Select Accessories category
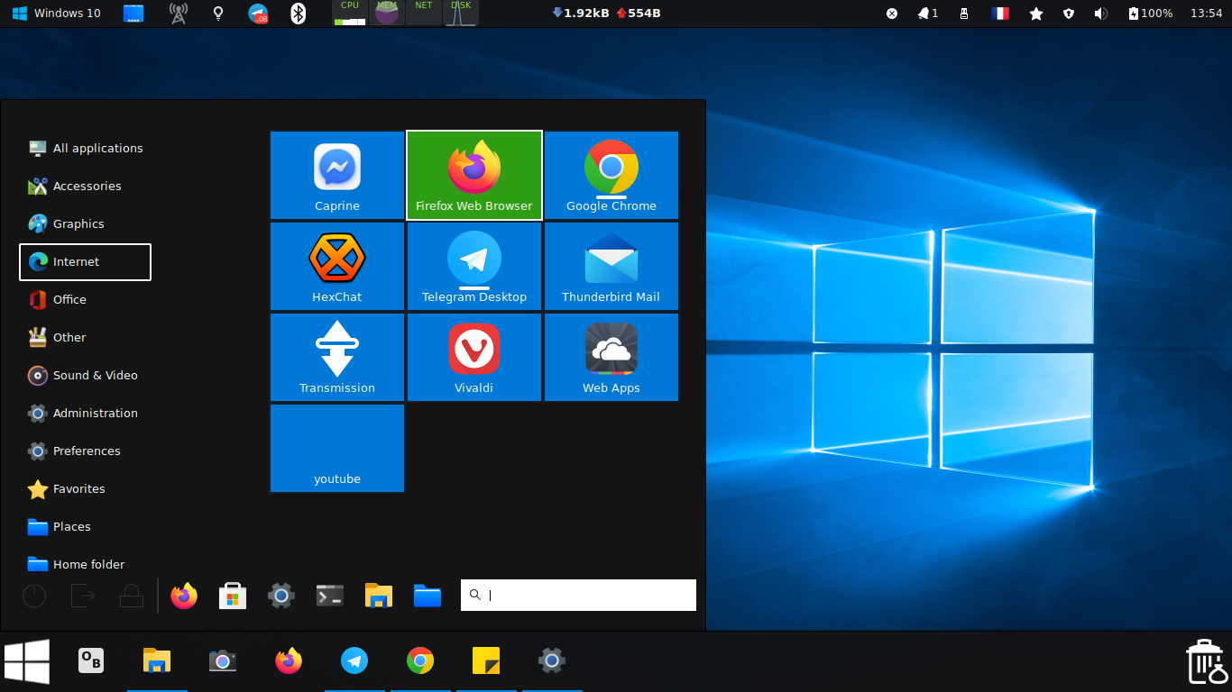Screen dimensions: 1232x692 click(86, 186)
